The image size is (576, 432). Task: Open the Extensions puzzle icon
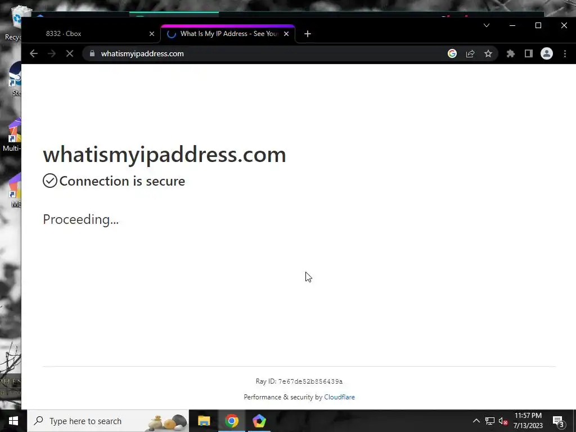(x=511, y=53)
